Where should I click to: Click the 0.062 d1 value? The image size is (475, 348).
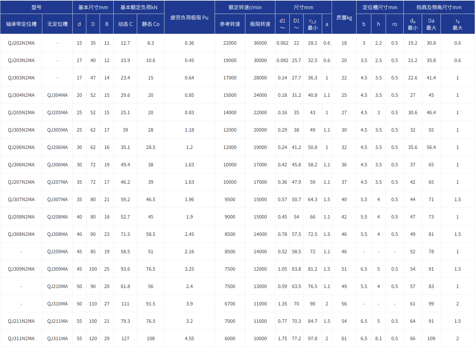pyautogui.click(x=282, y=43)
